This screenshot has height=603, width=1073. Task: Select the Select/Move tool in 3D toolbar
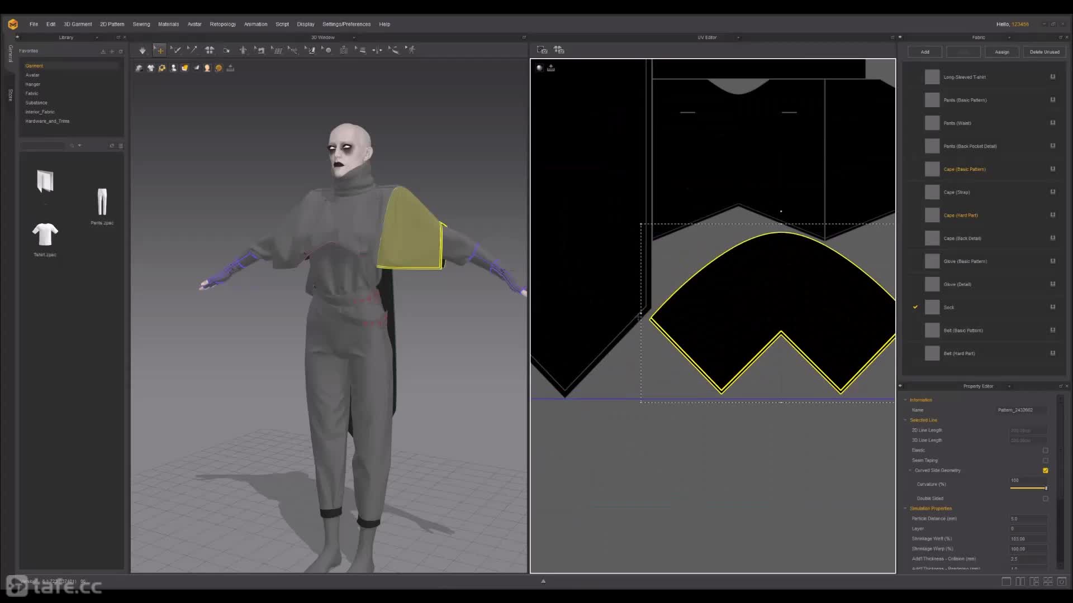159,50
